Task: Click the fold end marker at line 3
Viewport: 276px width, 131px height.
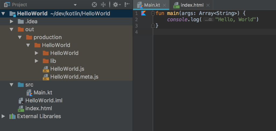Action: [153, 26]
